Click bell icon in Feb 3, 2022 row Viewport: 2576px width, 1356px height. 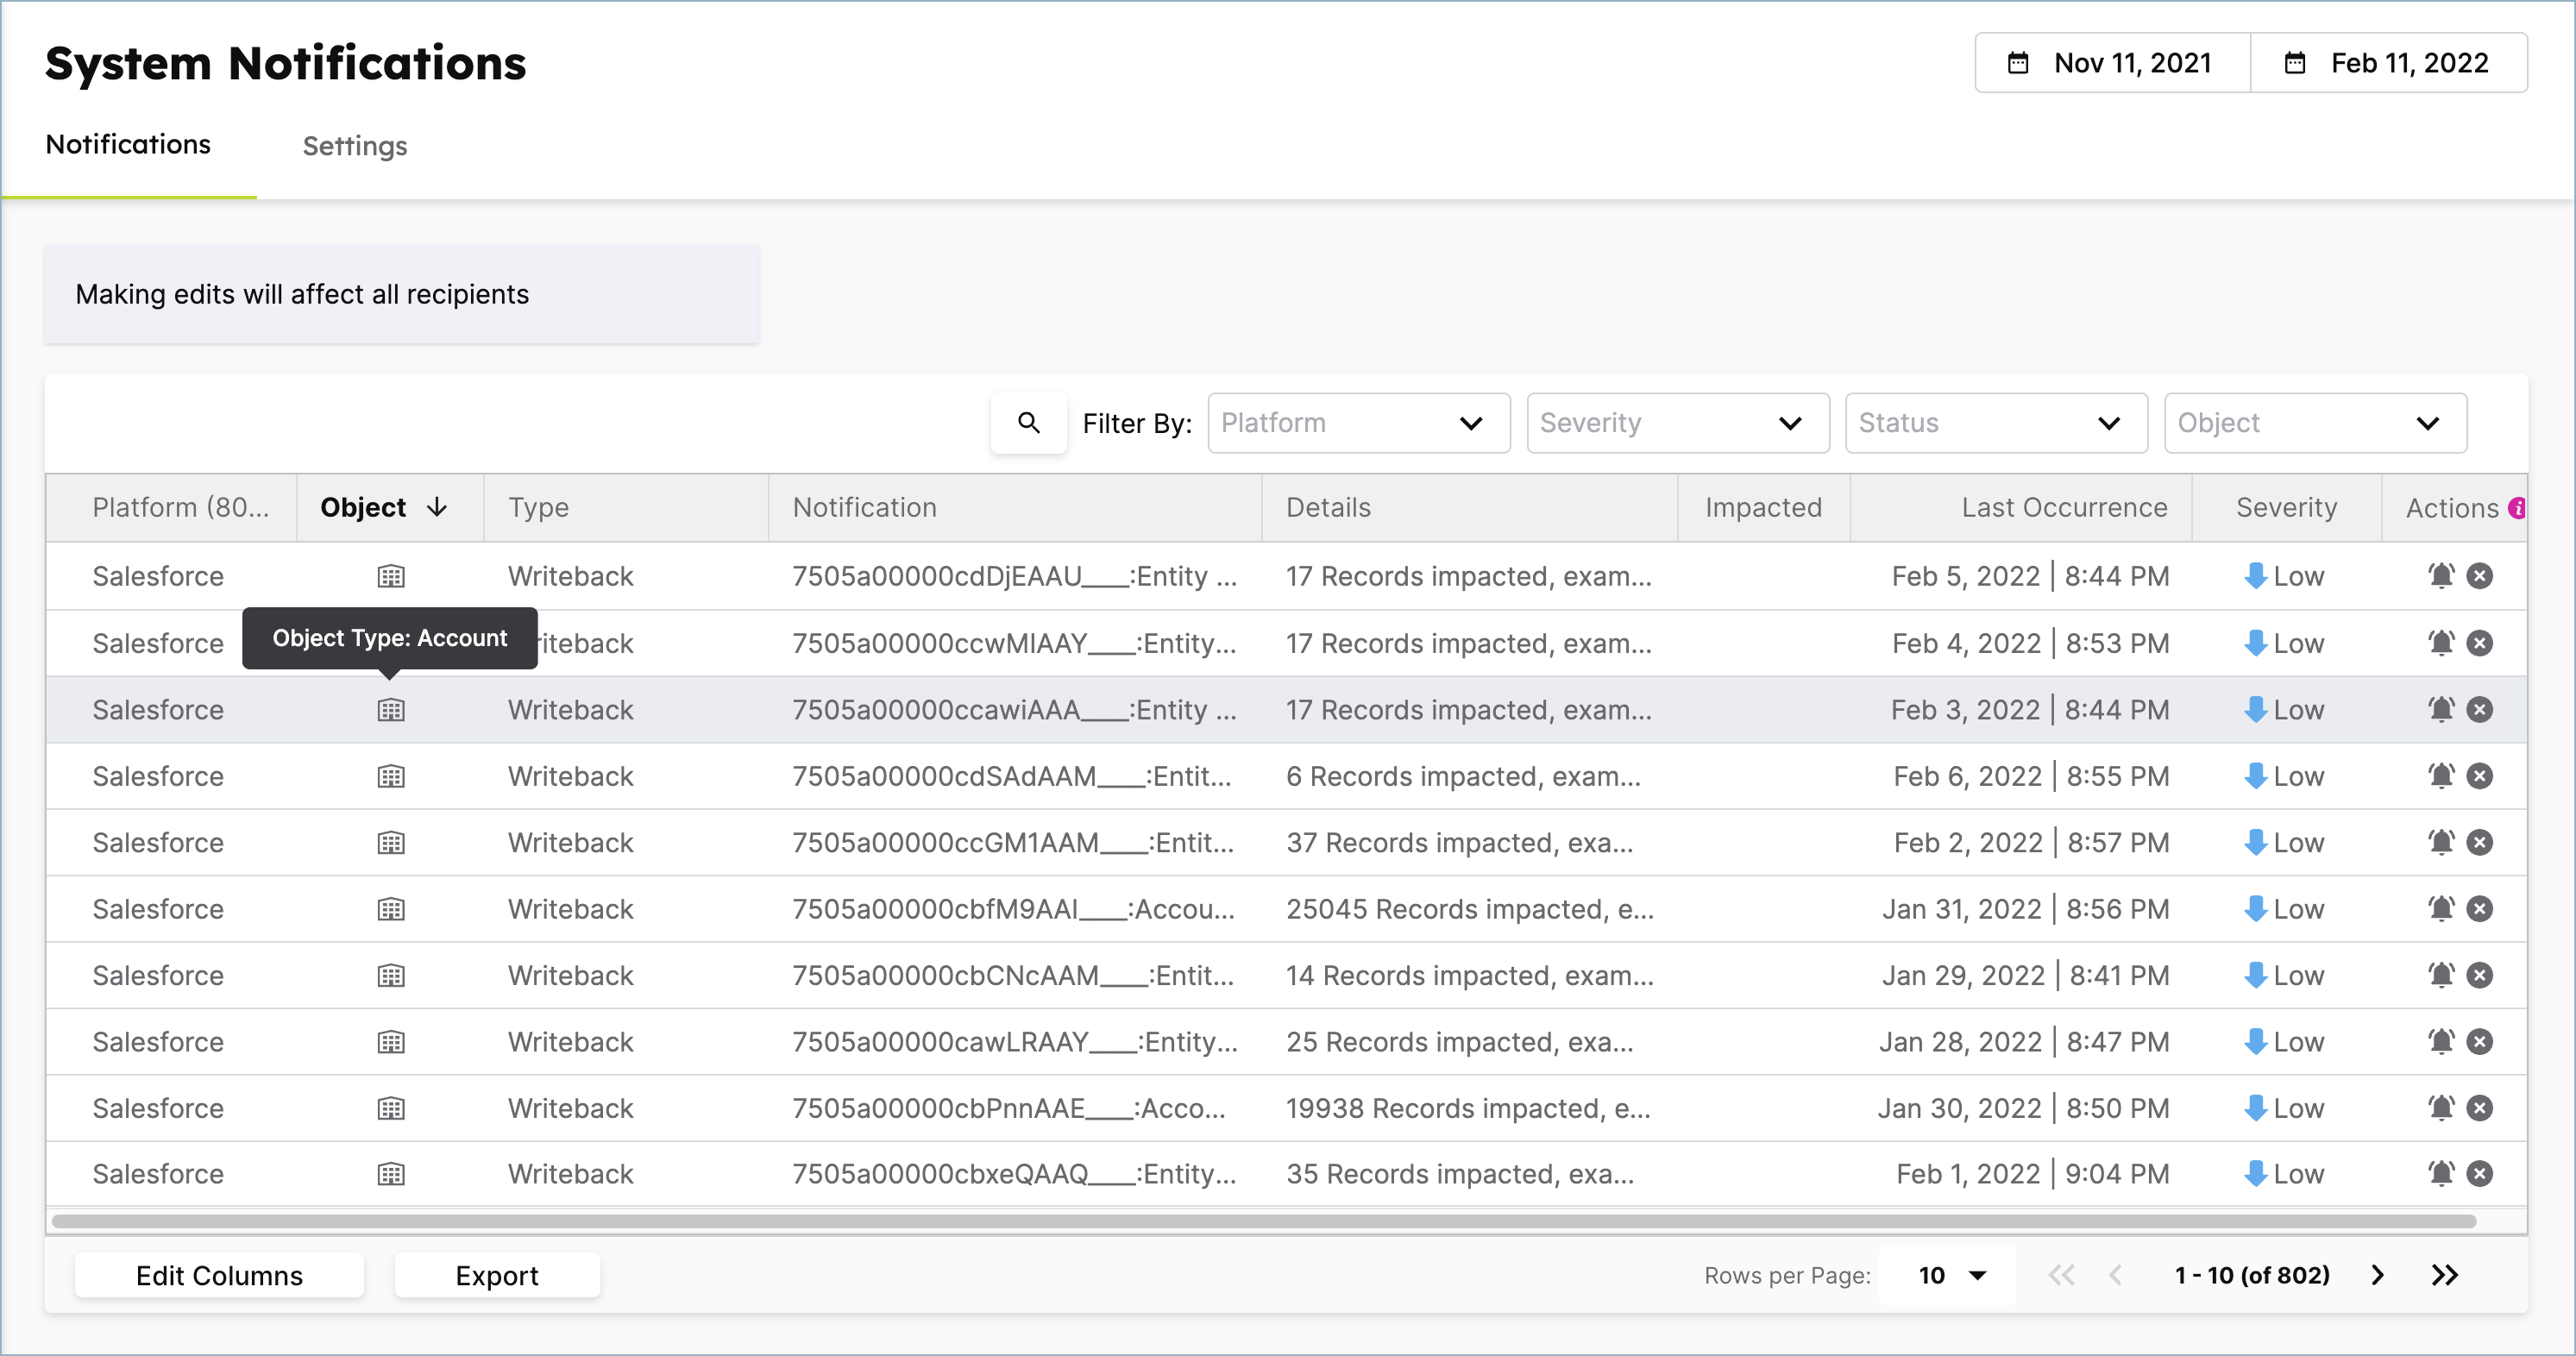tap(2441, 710)
